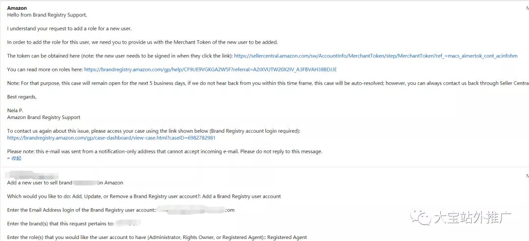Screen dimensions: 529x241
Task: Click the 'Please note: this e-mail' notice line
Action: tap(165, 151)
